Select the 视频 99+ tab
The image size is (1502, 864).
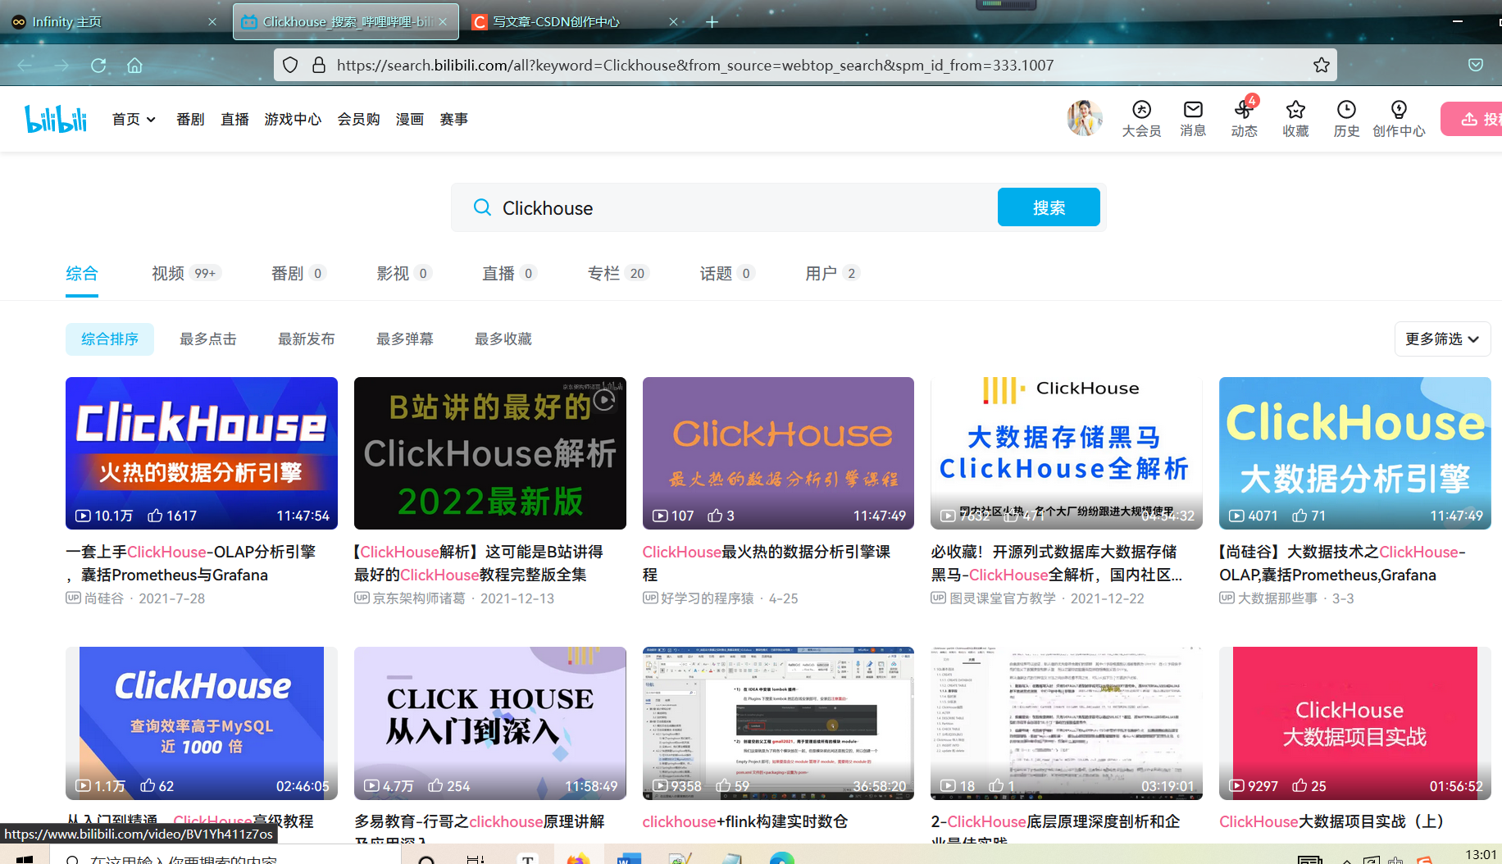click(186, 274)
